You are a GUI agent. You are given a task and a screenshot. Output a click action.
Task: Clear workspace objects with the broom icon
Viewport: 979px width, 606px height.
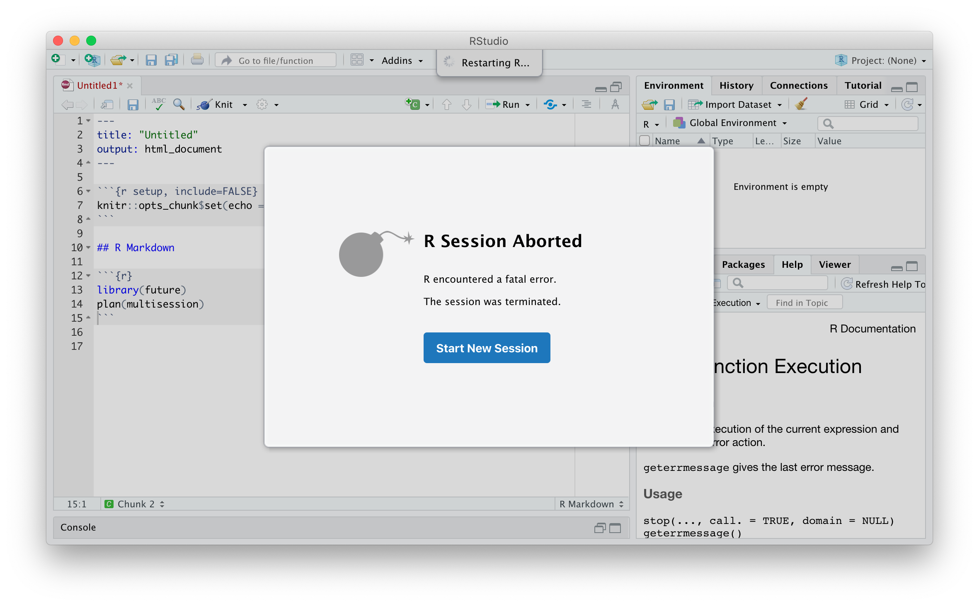coord(801,104)
